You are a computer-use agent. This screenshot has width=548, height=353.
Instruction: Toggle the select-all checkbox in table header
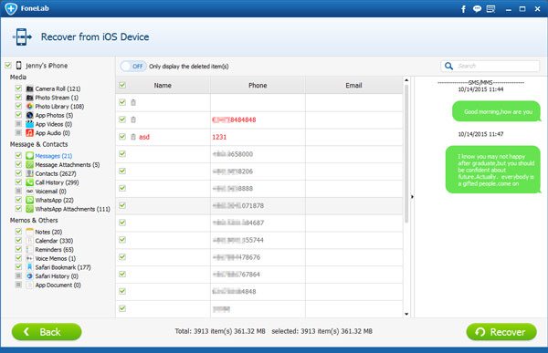pyautogui.click(x=122, y=85)
